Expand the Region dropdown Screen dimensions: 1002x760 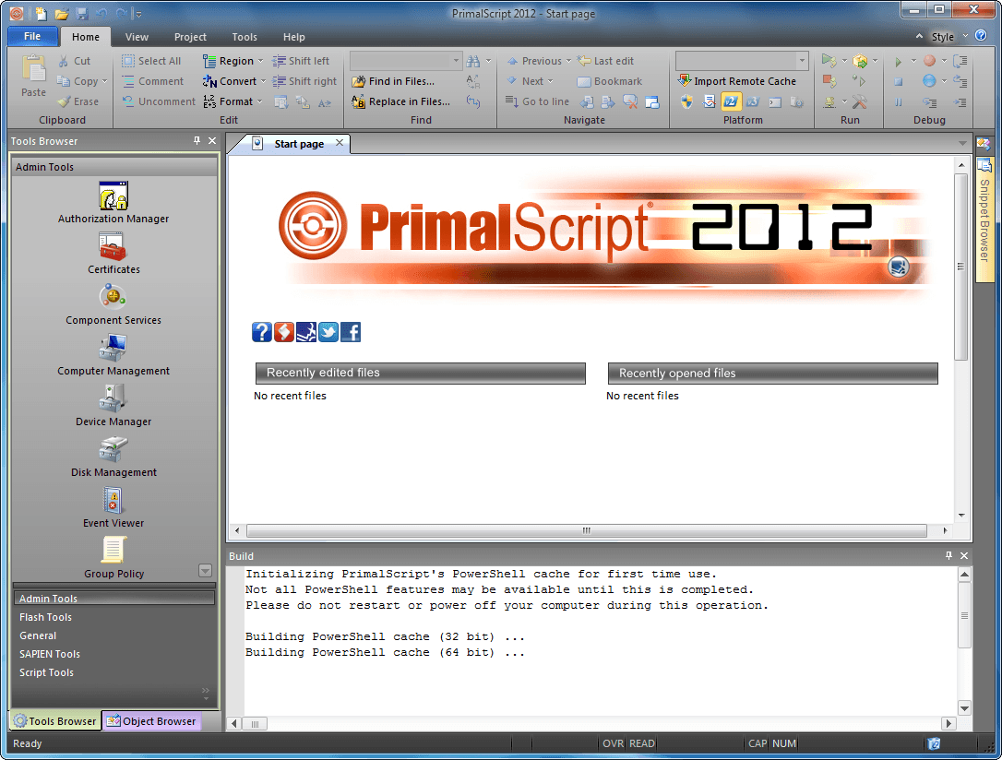click(x=260, y=61)
